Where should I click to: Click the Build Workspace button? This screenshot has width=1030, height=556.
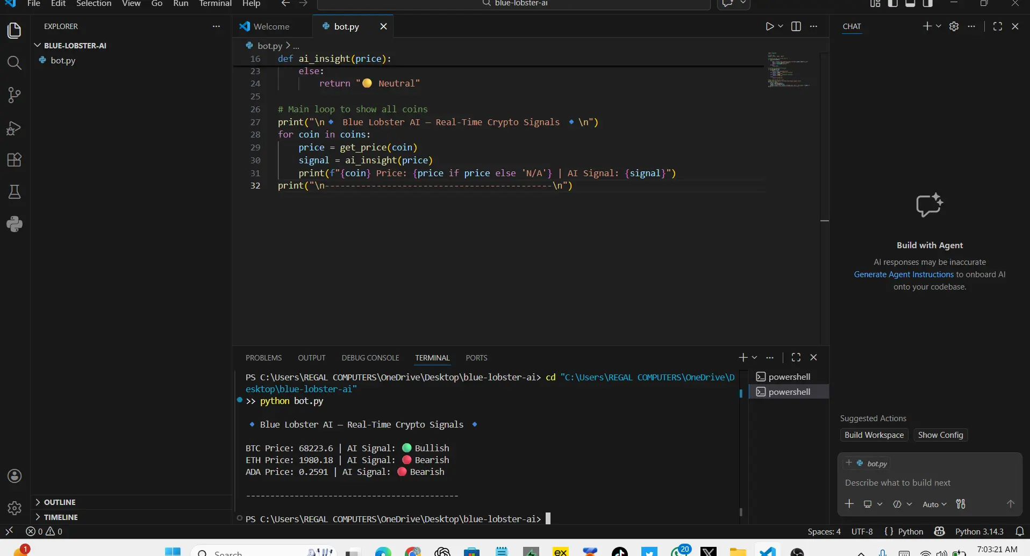pyautogui.click(x=874, y=435)
